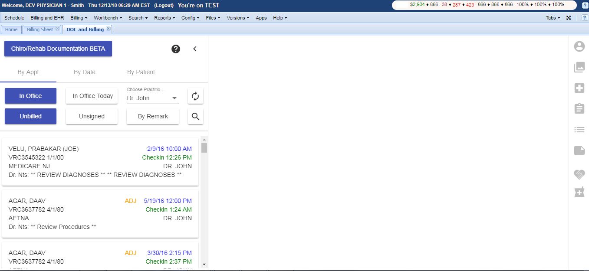Open the medical plus box icon in sidebar
Screen dimensions: 589x271
coord(579,88)
